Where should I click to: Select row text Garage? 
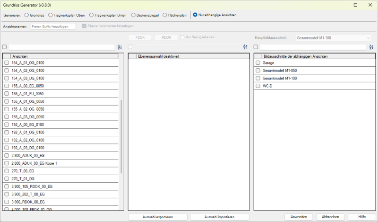[x=268, y=63]
